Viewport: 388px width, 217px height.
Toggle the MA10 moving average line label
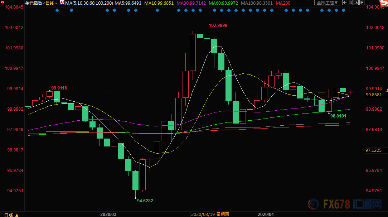(x=159, y=3)
